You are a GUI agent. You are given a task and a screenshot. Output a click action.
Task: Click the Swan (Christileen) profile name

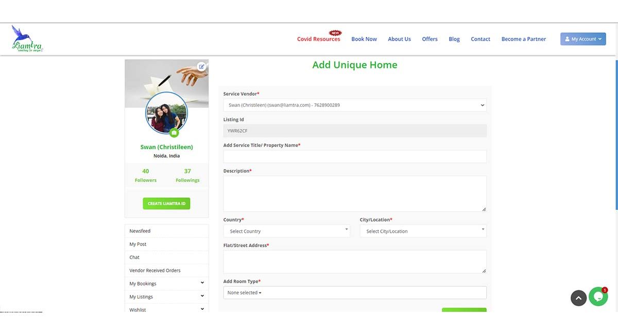click(x=166, y=147)
